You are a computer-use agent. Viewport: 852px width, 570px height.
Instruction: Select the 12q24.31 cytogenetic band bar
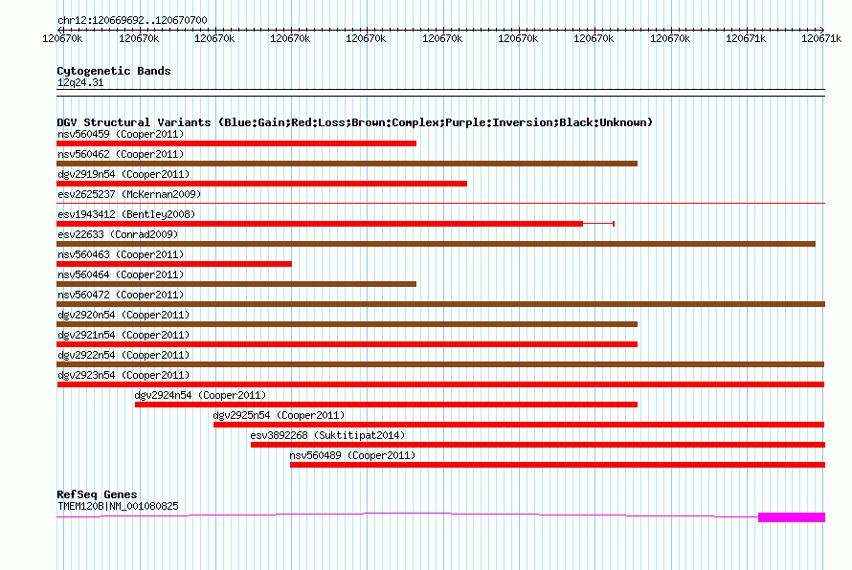pos(440,93)
